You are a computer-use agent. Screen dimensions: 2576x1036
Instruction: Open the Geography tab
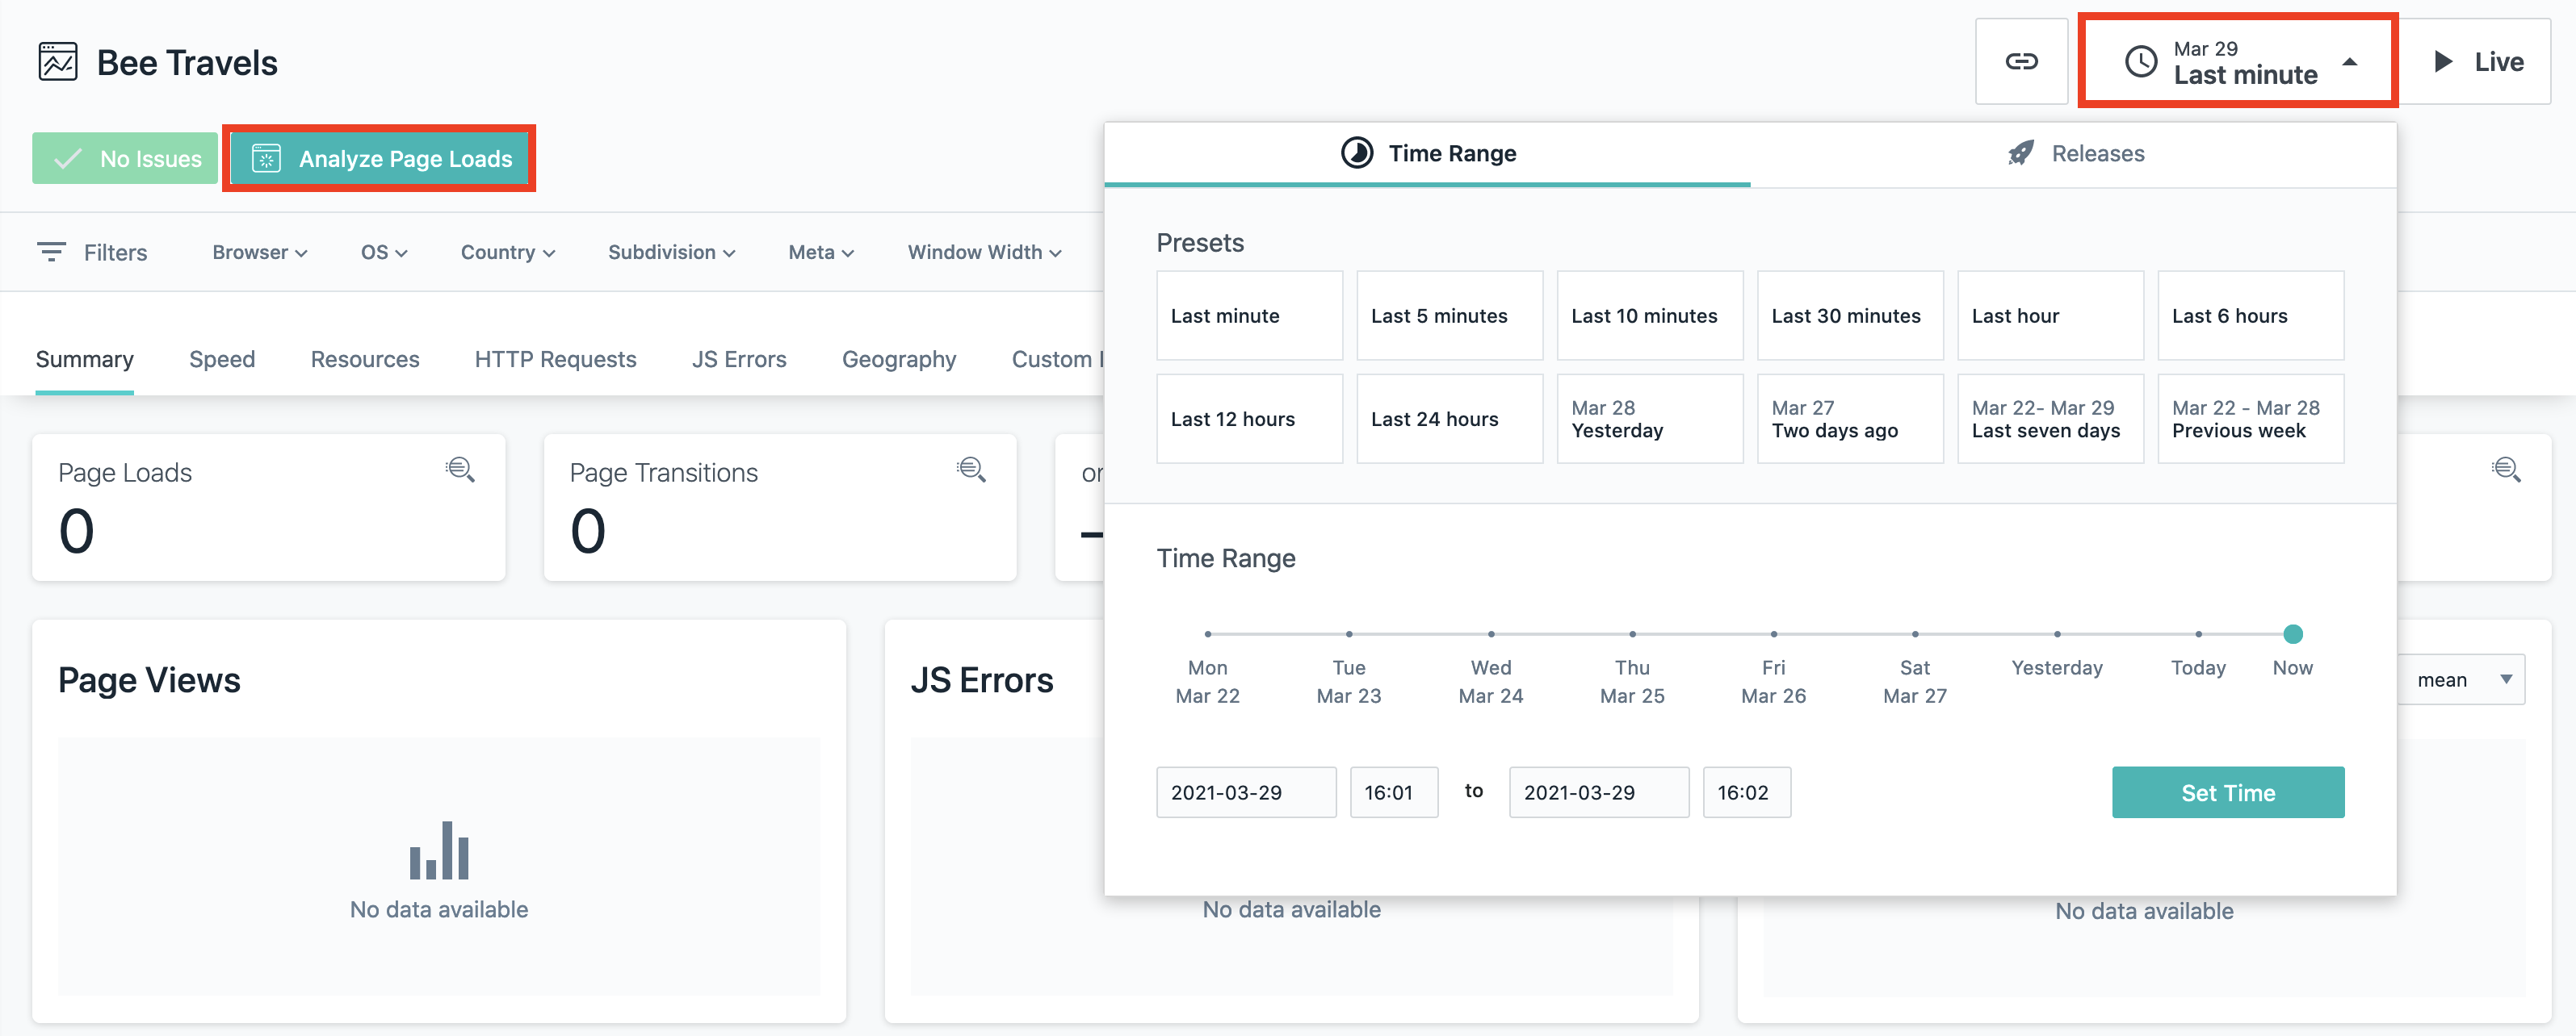(x=898, y=360)
